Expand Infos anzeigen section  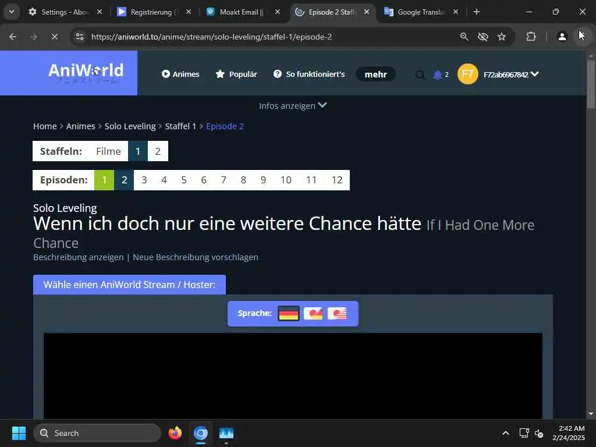click(293, 106)
